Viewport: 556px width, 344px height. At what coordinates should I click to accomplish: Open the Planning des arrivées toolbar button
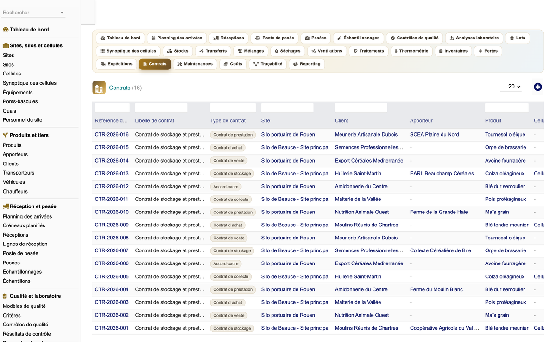[177, 38]
